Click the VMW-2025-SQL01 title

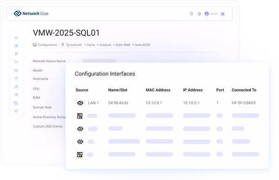tap(66, 33)
